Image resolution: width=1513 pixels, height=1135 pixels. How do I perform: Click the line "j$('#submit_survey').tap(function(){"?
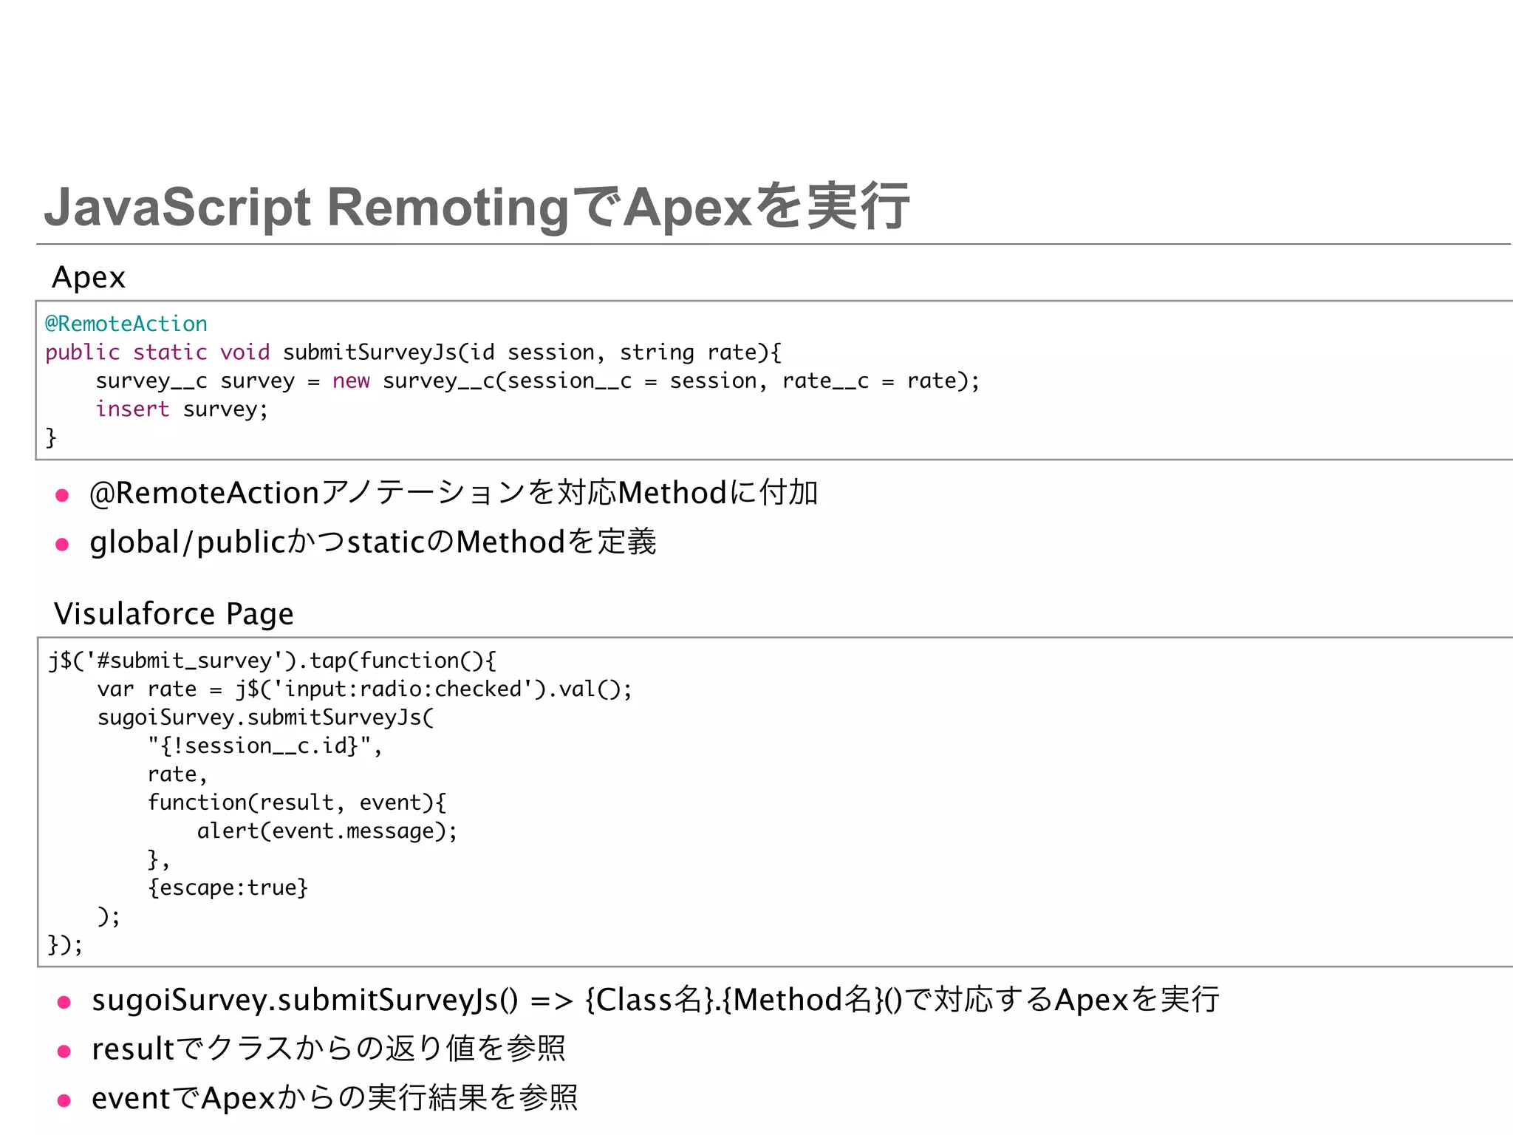[273, 661]
